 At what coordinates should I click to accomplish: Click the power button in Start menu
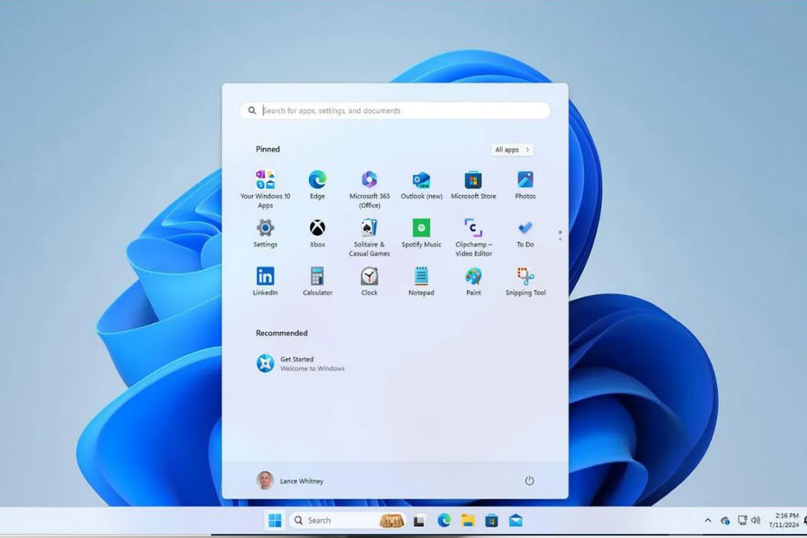coord(529,480)
